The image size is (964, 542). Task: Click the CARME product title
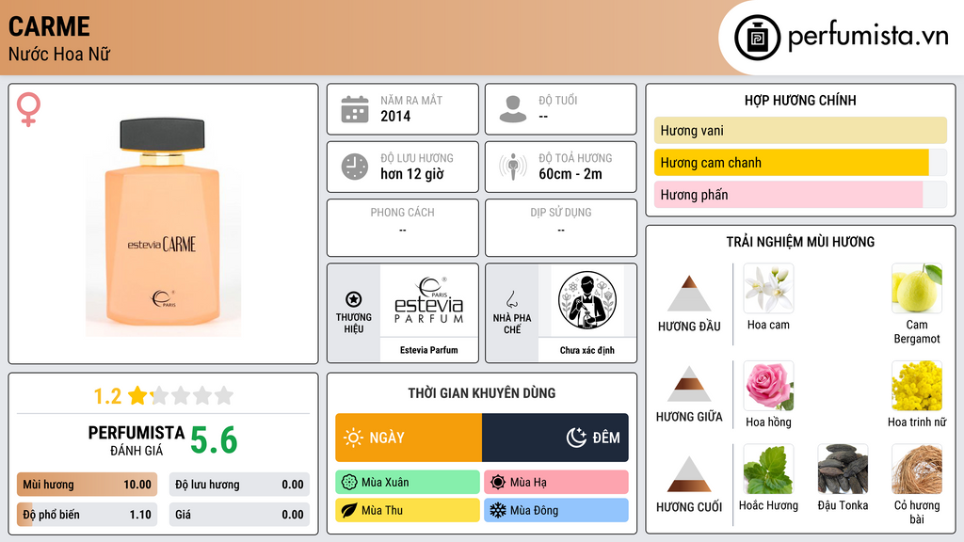(49, 26)
